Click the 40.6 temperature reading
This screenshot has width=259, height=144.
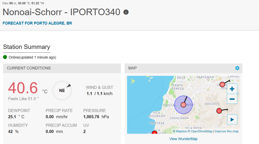(x=23, y=88)
